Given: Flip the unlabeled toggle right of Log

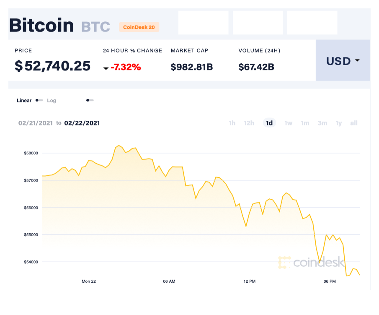Looking at the screenshot, I should [89, 101].
